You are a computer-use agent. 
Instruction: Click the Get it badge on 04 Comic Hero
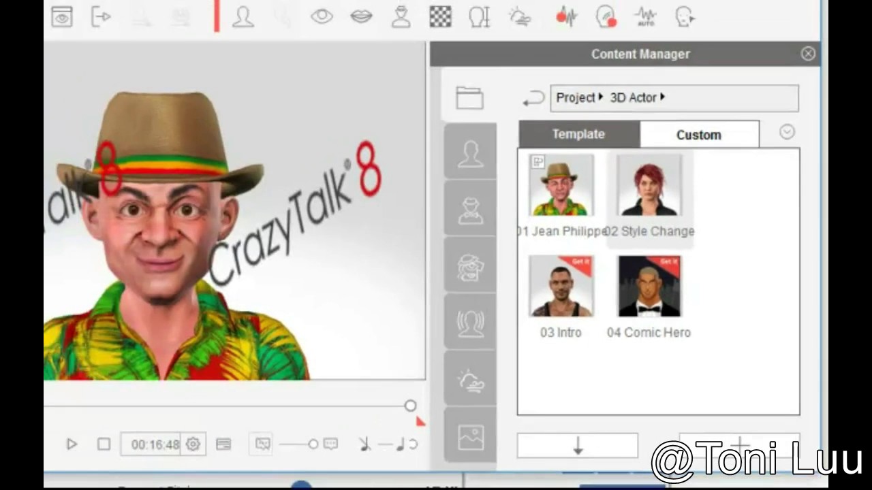(668, 263)
